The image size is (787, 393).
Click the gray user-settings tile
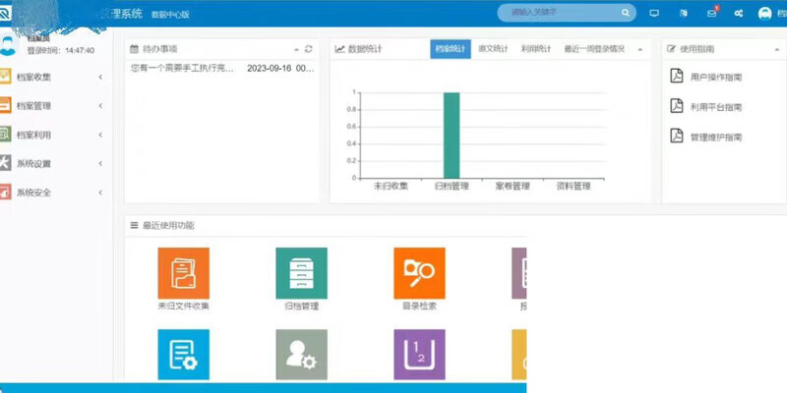tap(301, 355)
